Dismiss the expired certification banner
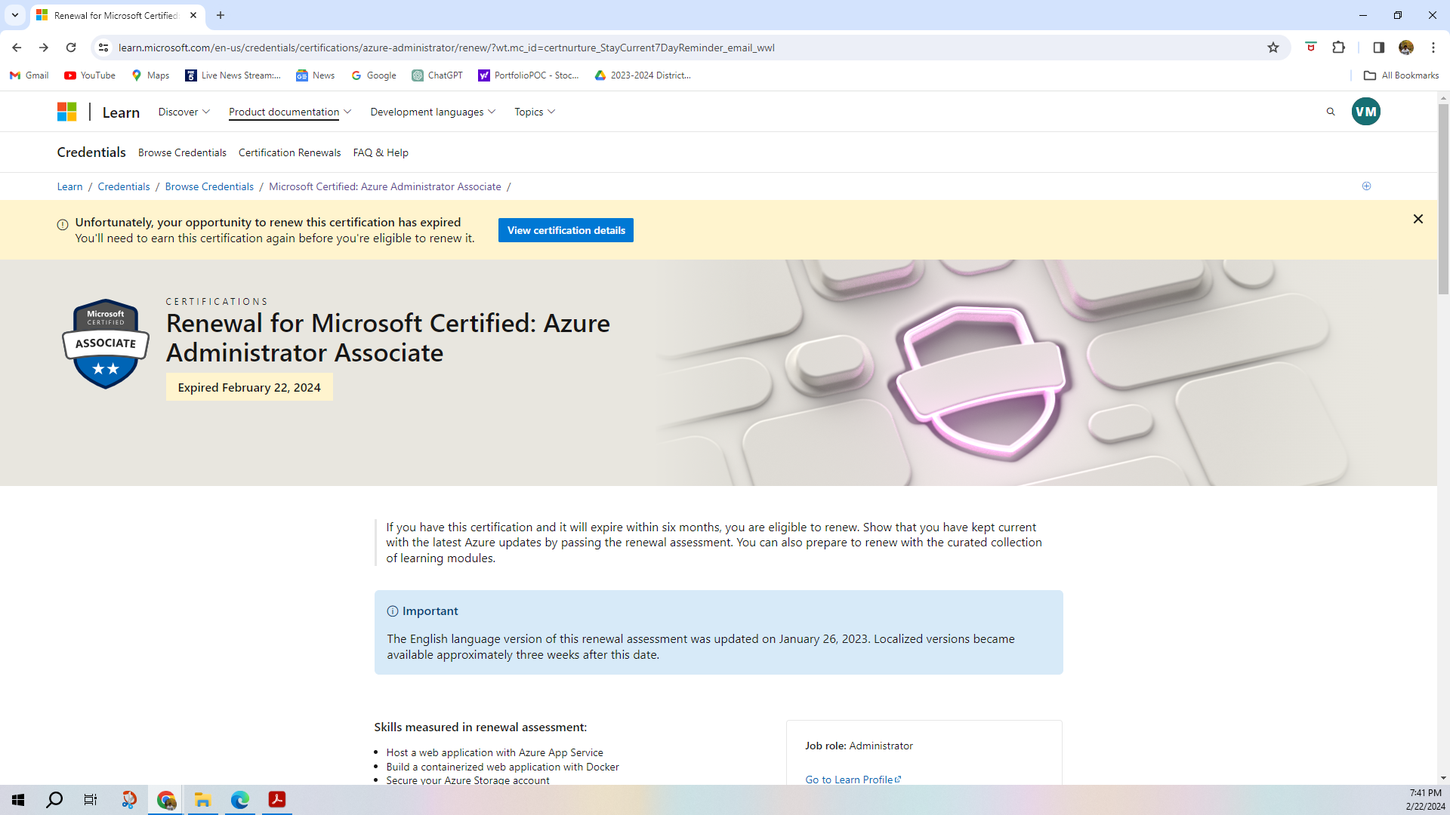Viewport: 1450px width, 815px height. (x=1418, y=218)
